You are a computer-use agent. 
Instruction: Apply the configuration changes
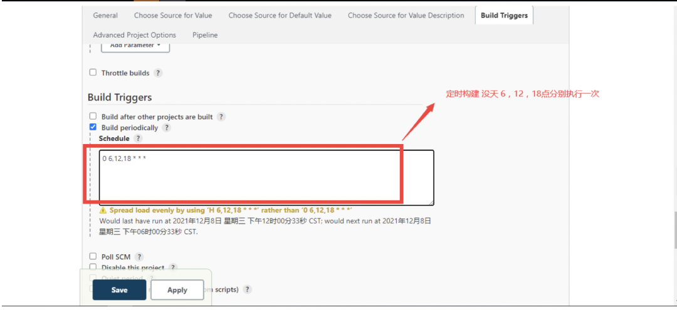177,290
